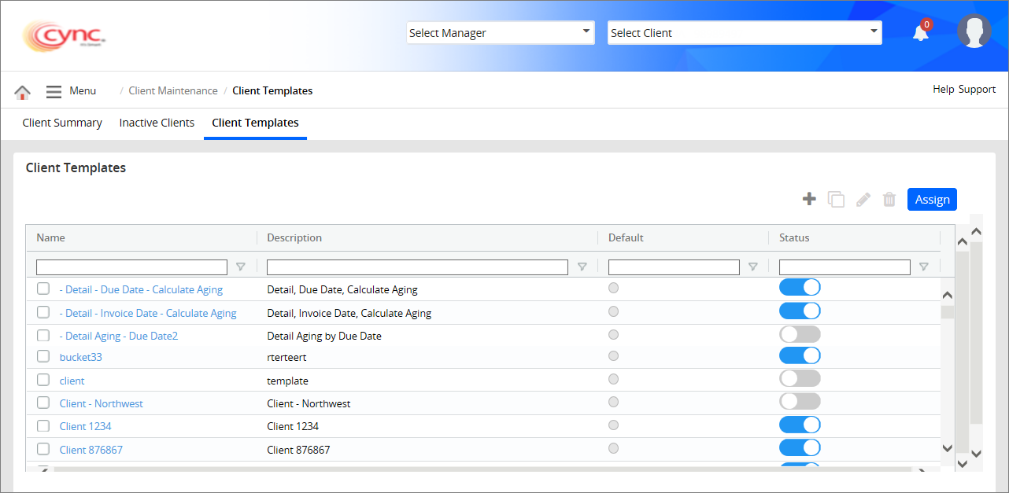The image size is (1009, 493).
Task: Open the hamburger Menu icon
Action: pos(54,92)
